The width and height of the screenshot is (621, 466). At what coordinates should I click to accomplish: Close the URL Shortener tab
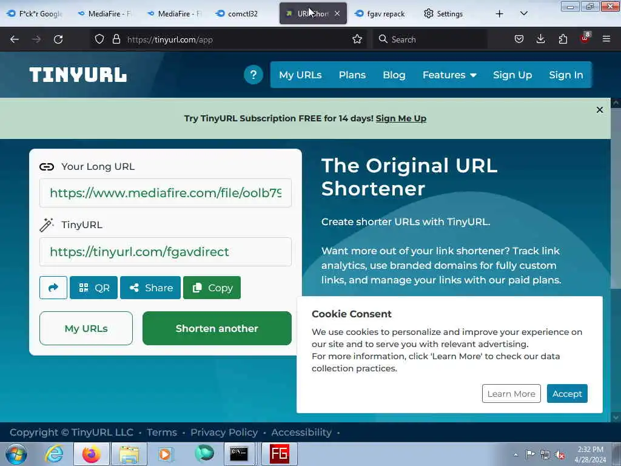pyautogui.click(x=337, y=13)
